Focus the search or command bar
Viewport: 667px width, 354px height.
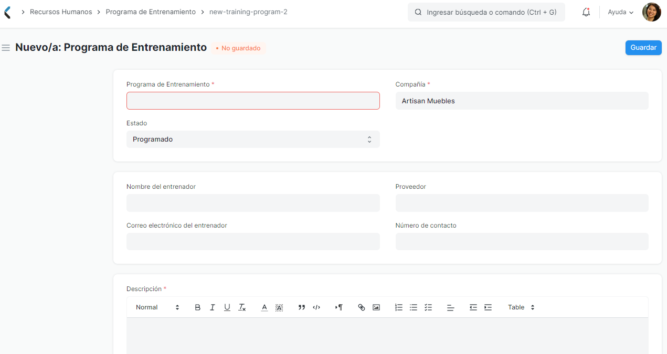486,12
